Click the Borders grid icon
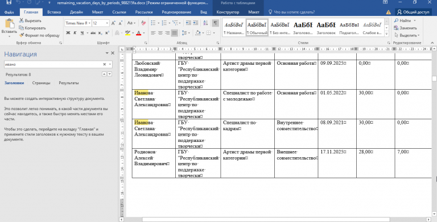Viewport: 437px width, 222px height. coord(208,33)
